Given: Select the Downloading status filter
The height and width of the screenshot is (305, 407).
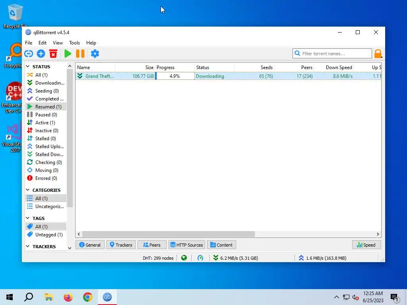Looking at the screenshot, I should 46,83.
